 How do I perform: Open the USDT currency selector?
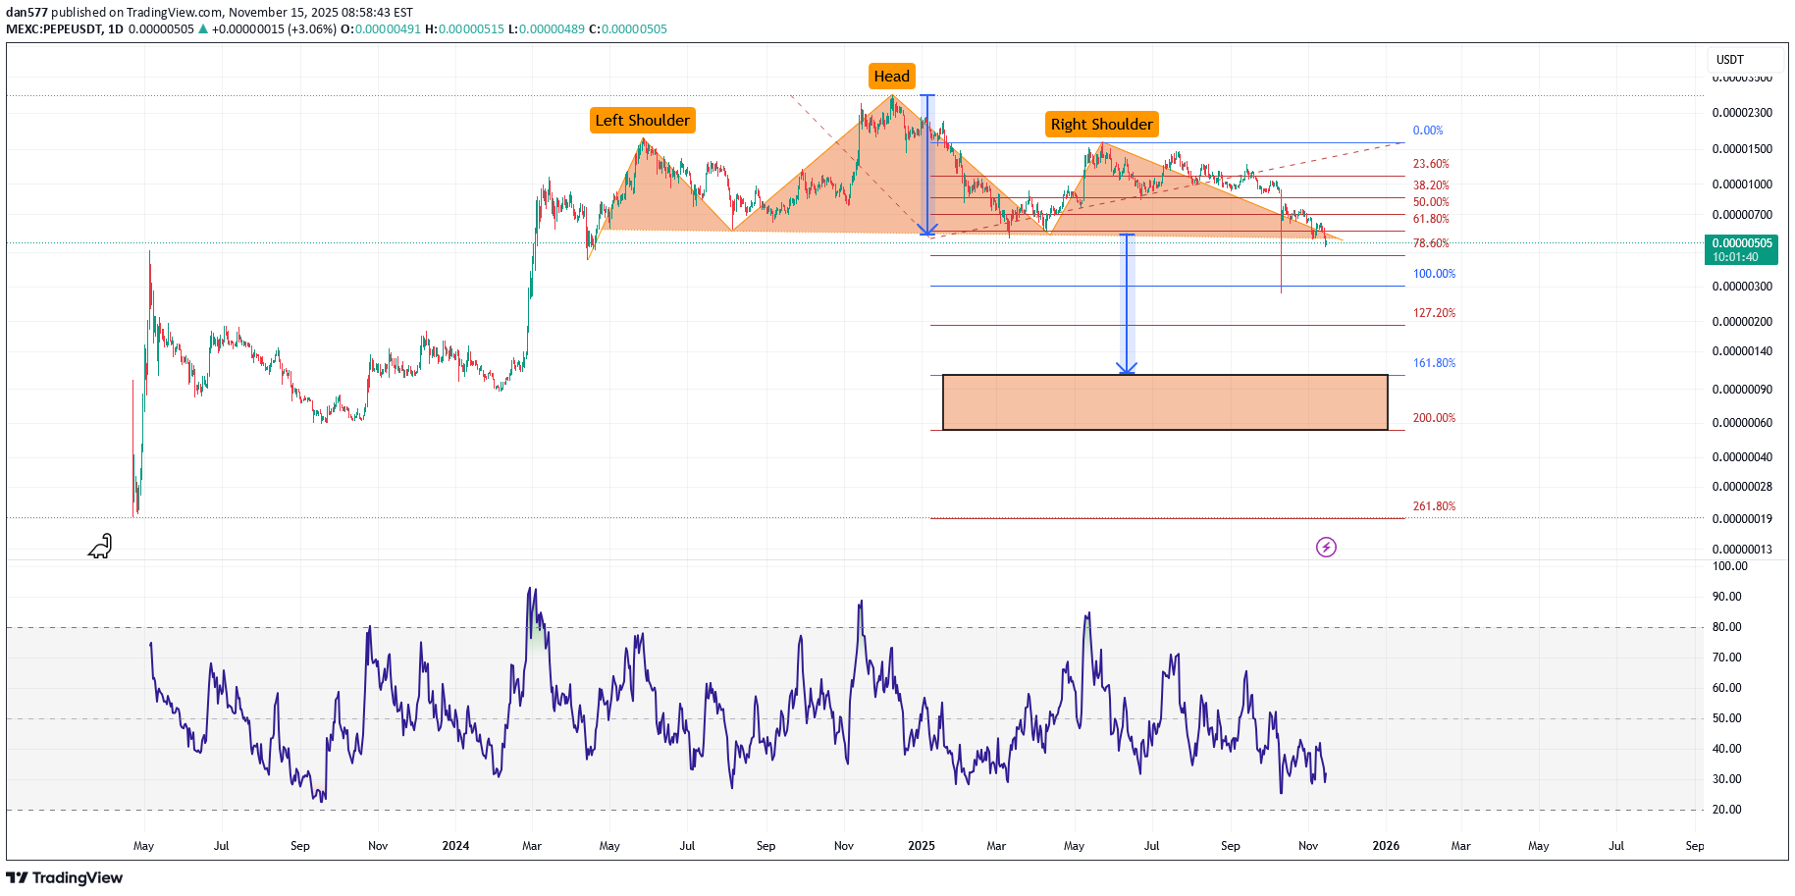pyautogui.click(x=1744, y=60)
